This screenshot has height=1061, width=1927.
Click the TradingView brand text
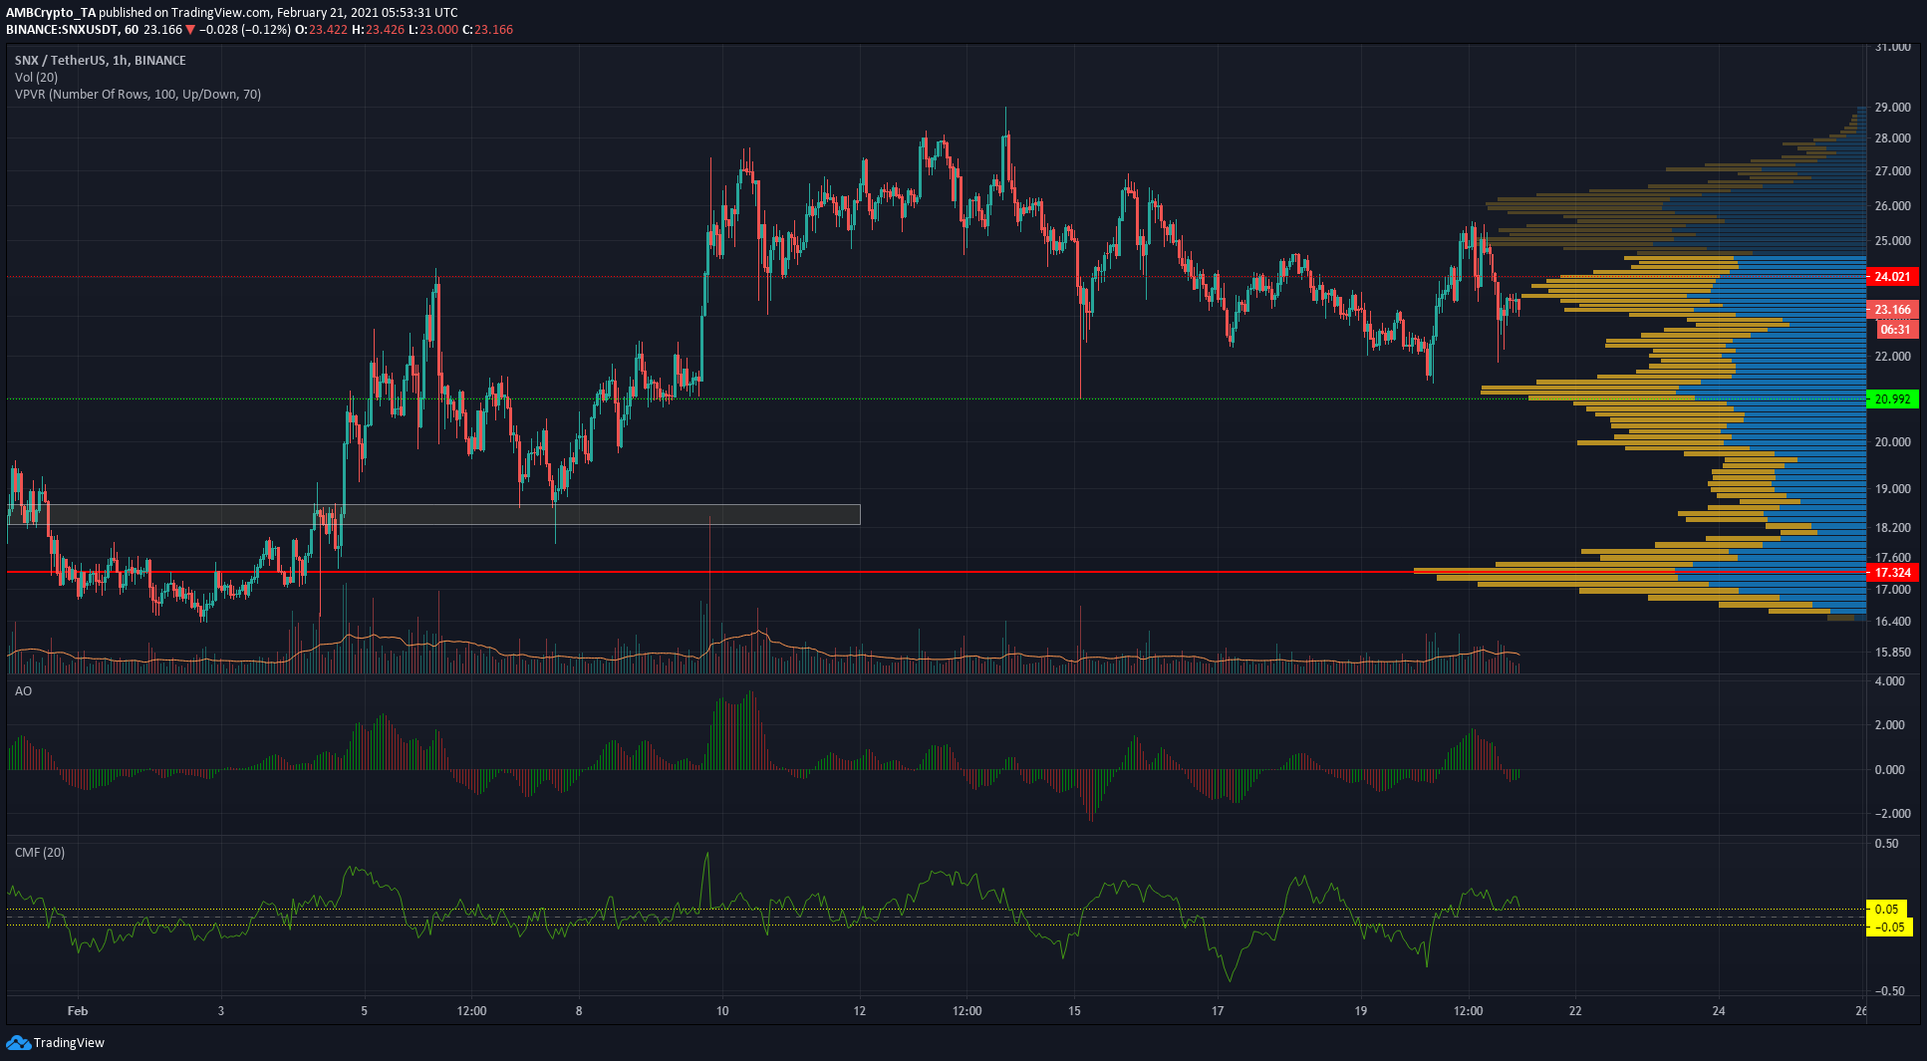click(x=69, y=1042)
